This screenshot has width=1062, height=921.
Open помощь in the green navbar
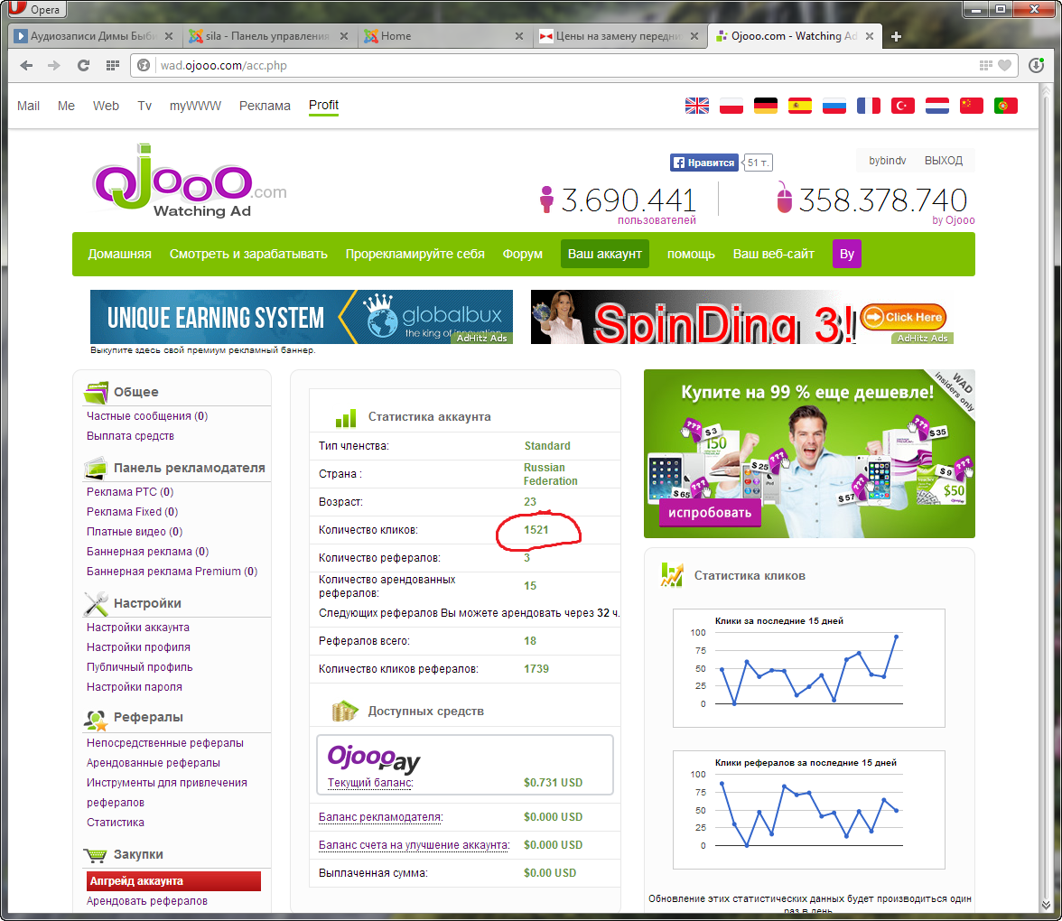click(x=691, y=254)
